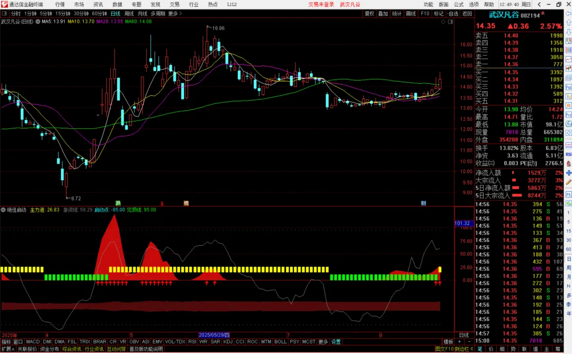Click the minus zoom button near 模板
The image size is (572, 354).
pyautogui.click(x=469, y=342)
